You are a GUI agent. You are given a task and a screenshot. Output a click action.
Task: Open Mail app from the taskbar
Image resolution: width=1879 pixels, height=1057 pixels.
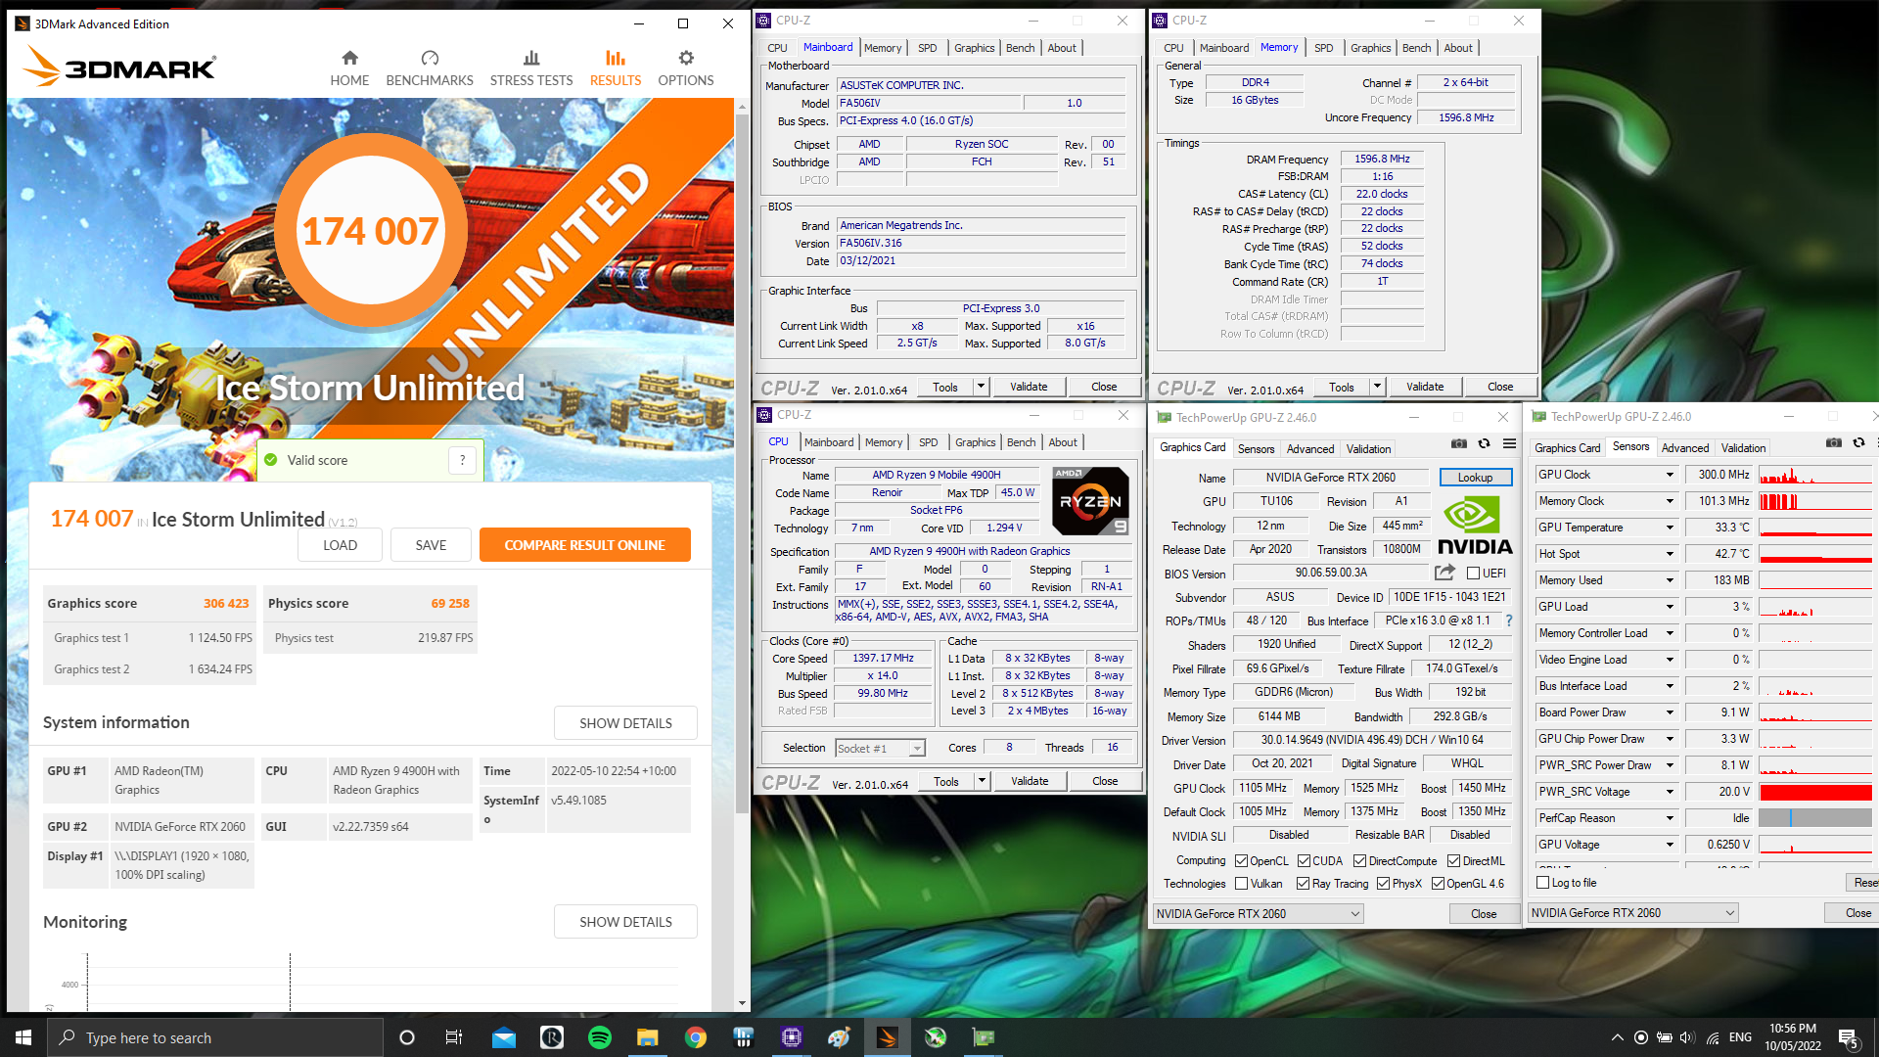click(504, 1037)
